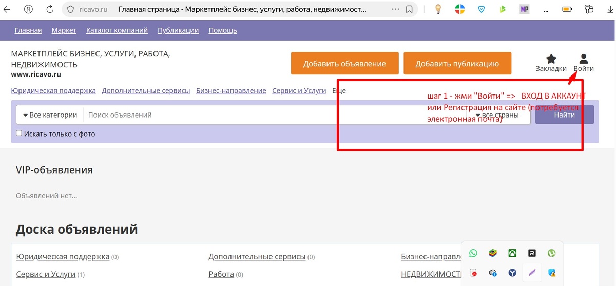Open Работа link in Доска объявлений
The height and width of the screenshot is (286, 616).
click(x=221, y=275)
